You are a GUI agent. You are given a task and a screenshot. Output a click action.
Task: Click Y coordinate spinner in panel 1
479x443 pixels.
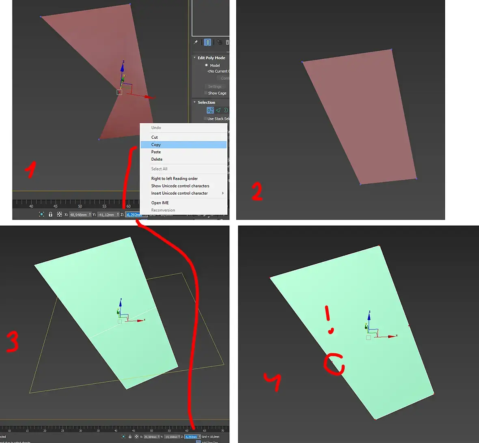[118, 215]
